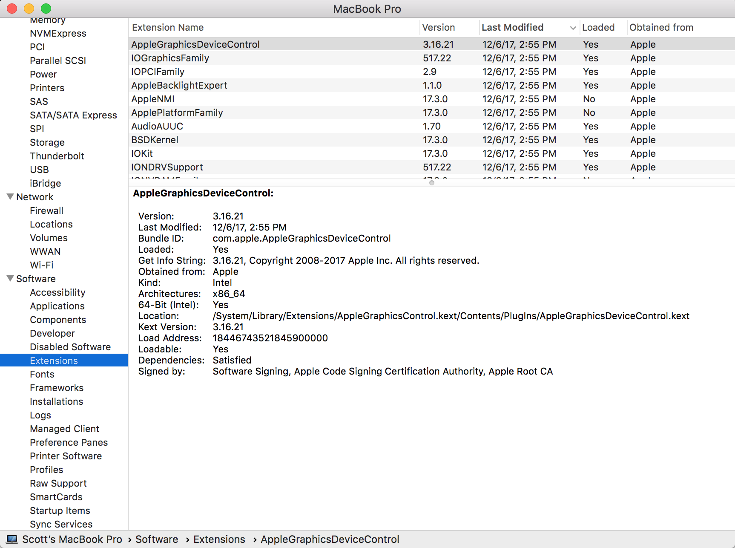Select Applications in the sidebar
Screen dimensions: 735x548
[x=57, y=306]
